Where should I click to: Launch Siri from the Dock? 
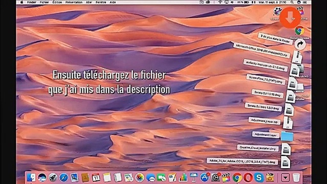(x=42, y=177)
